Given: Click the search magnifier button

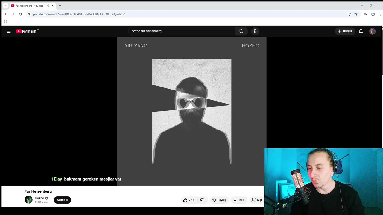Looking at the screenshot, I should click(241, 31).
